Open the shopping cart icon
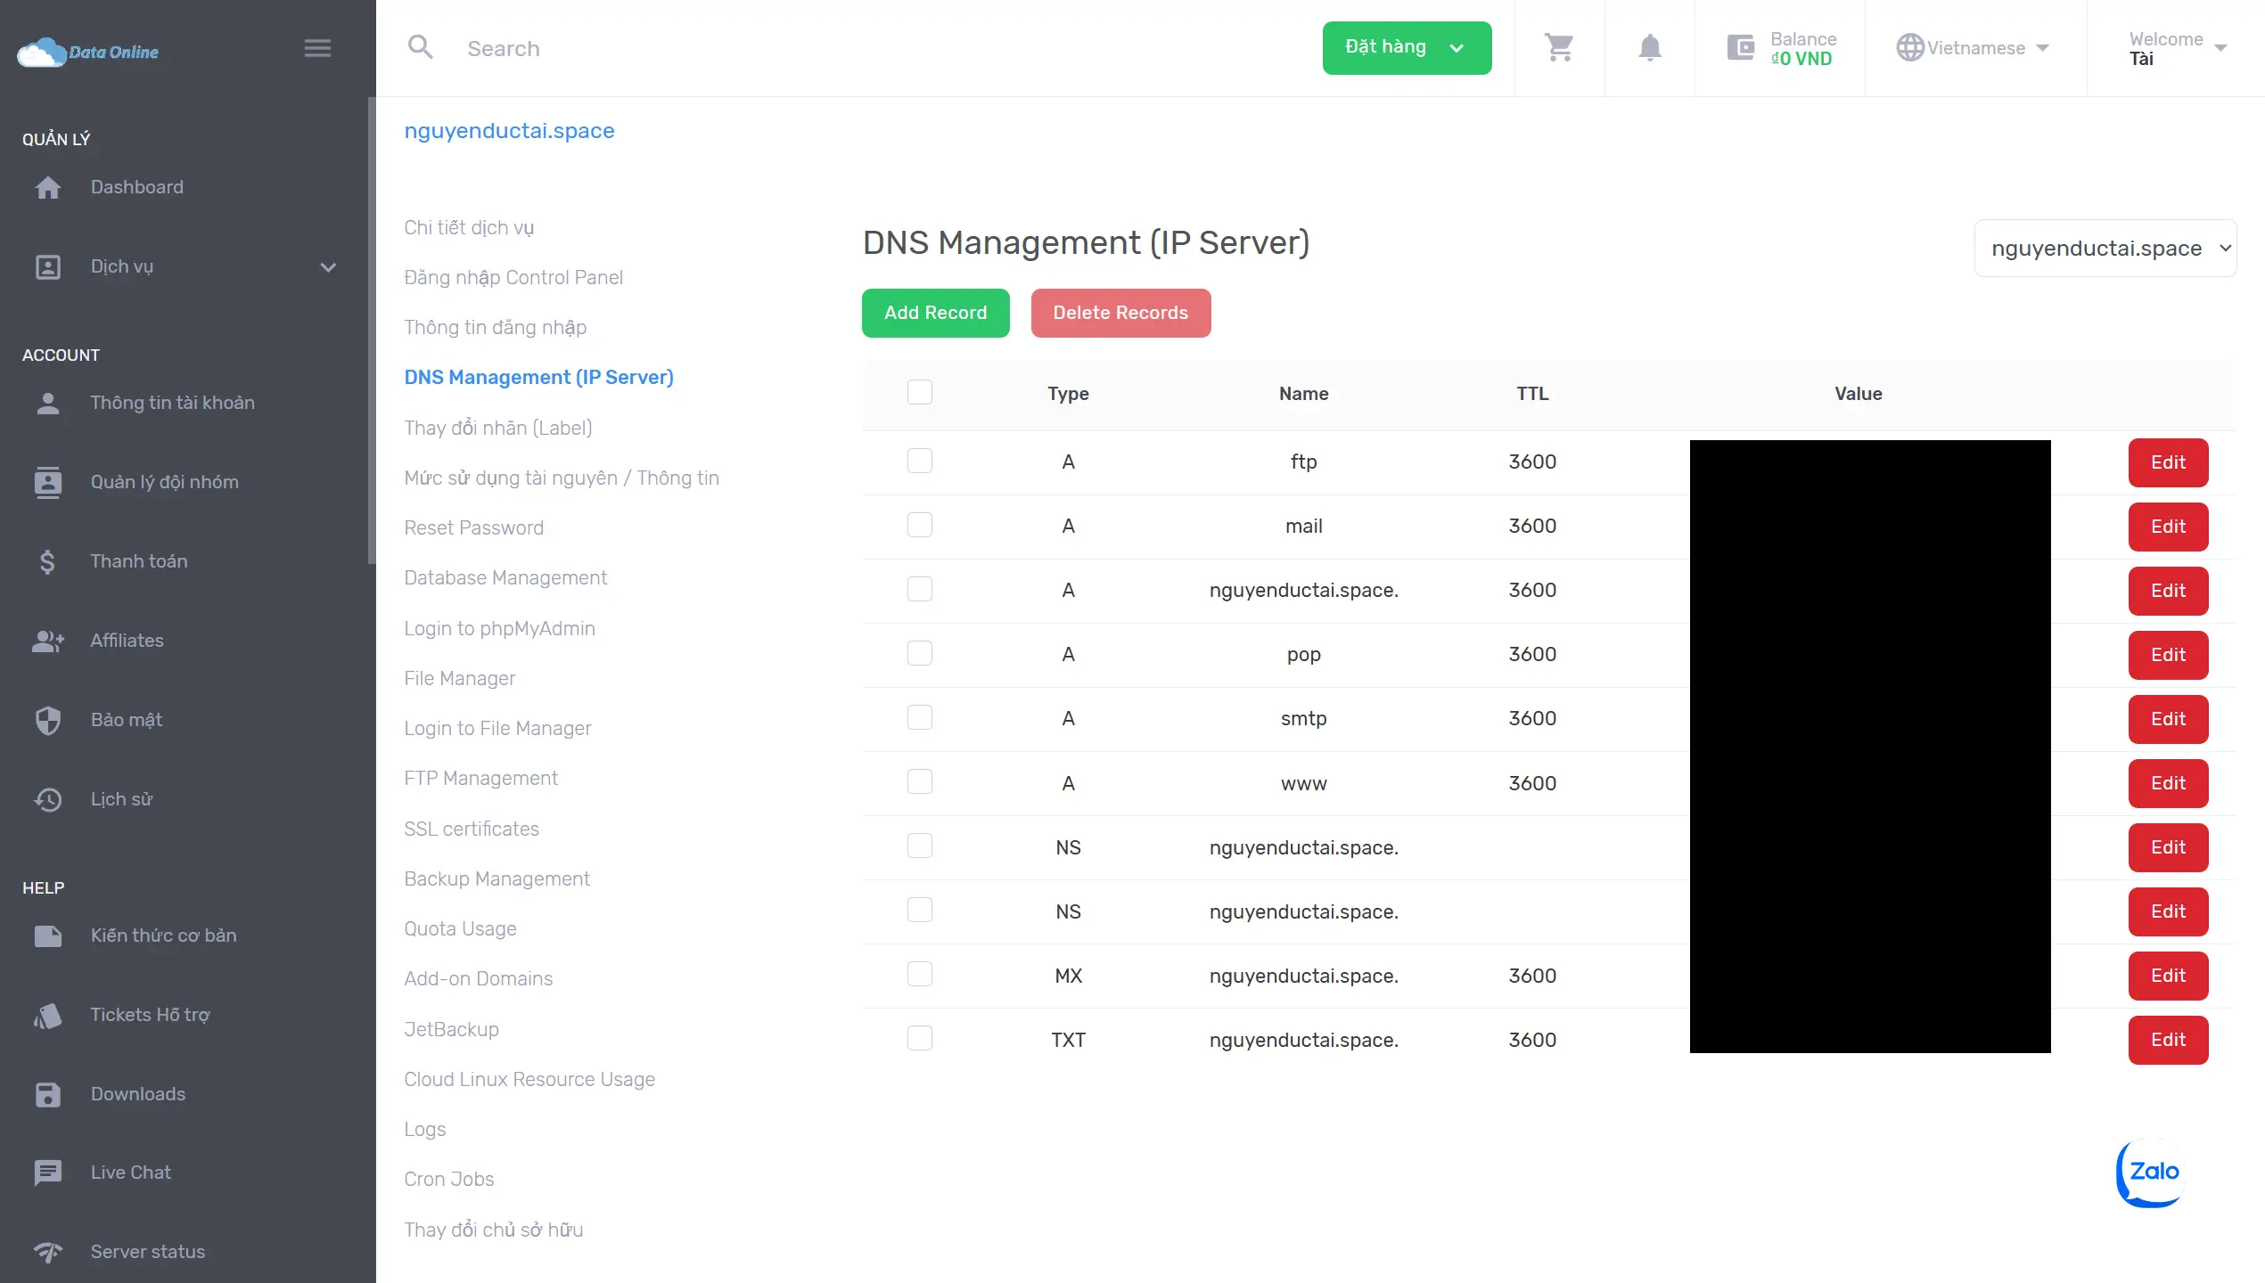2265x1283 pixels. (x=1559, y=48)
